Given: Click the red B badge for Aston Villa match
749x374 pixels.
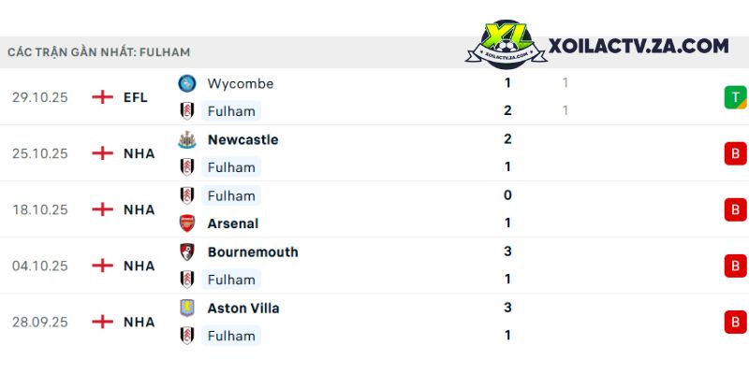Looking at the screenshot, I should point(735,322).
